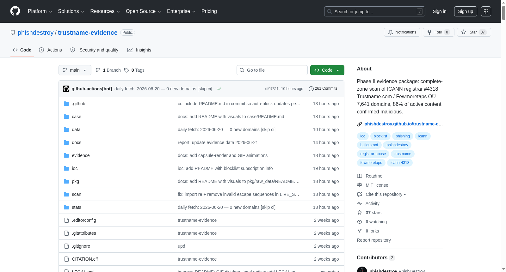Click the docs folder icon

[66, 142]
